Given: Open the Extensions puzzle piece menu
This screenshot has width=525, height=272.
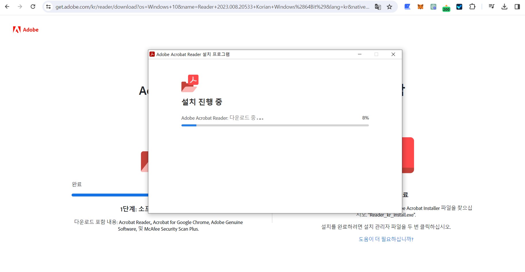Looking at the screenshot, I should click(472, 7).
